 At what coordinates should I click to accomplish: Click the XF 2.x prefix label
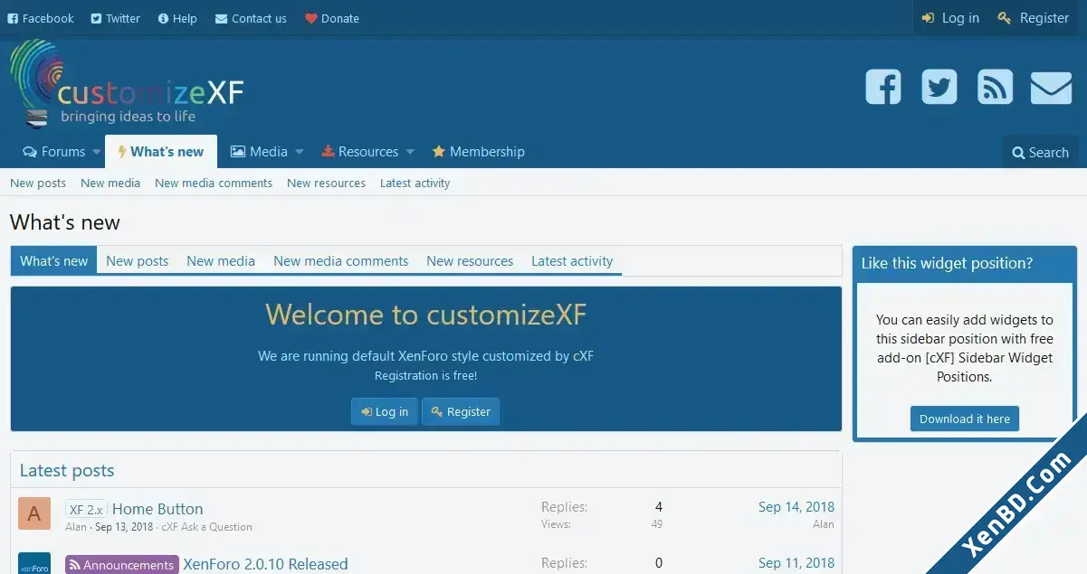pos(87,509)
